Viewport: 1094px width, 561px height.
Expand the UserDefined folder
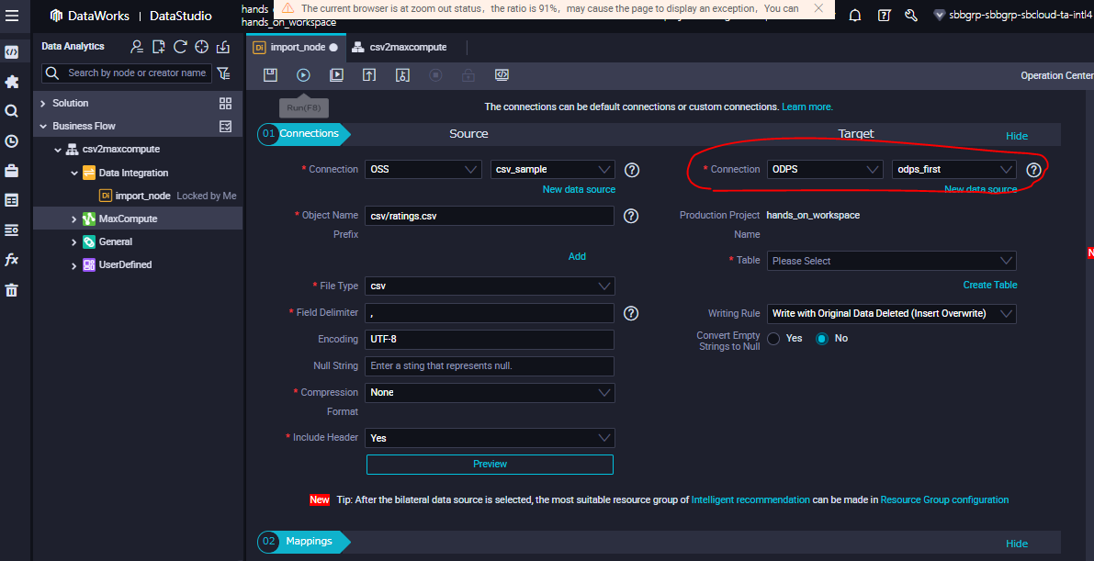pos(74,265)
